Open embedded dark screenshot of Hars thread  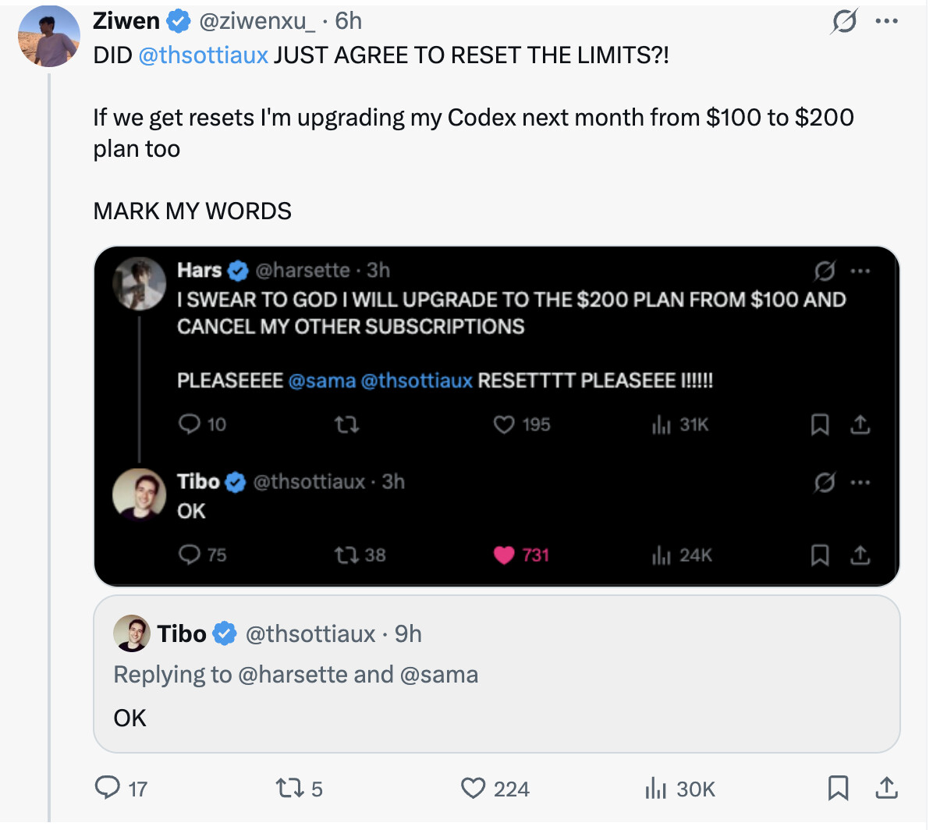point(496,416)
